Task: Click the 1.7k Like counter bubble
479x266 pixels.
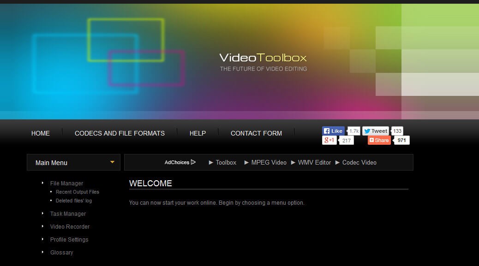Action: point(353,131)
